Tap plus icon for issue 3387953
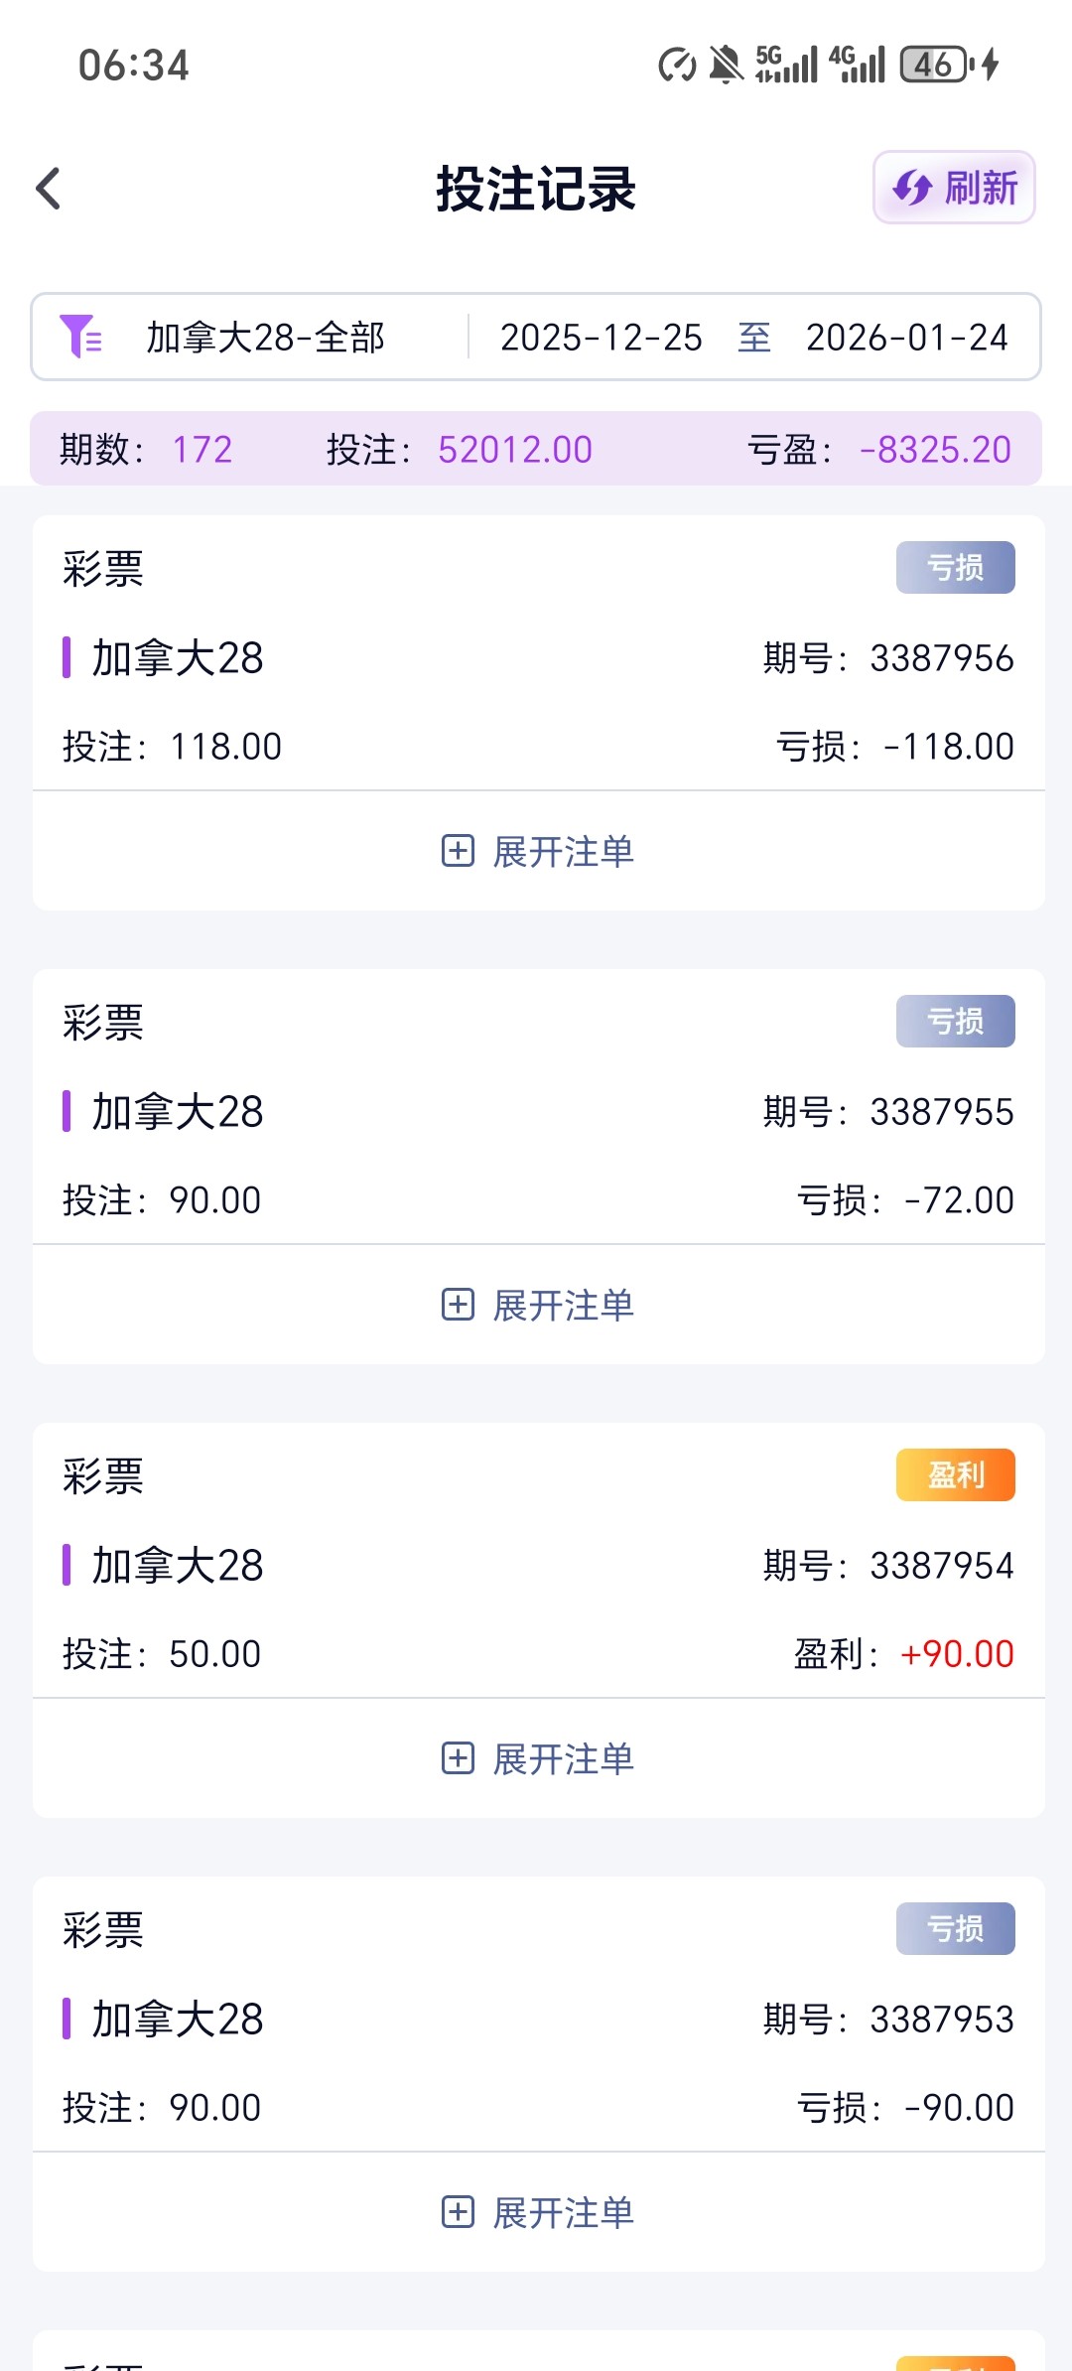 [x=458, y=2212]
